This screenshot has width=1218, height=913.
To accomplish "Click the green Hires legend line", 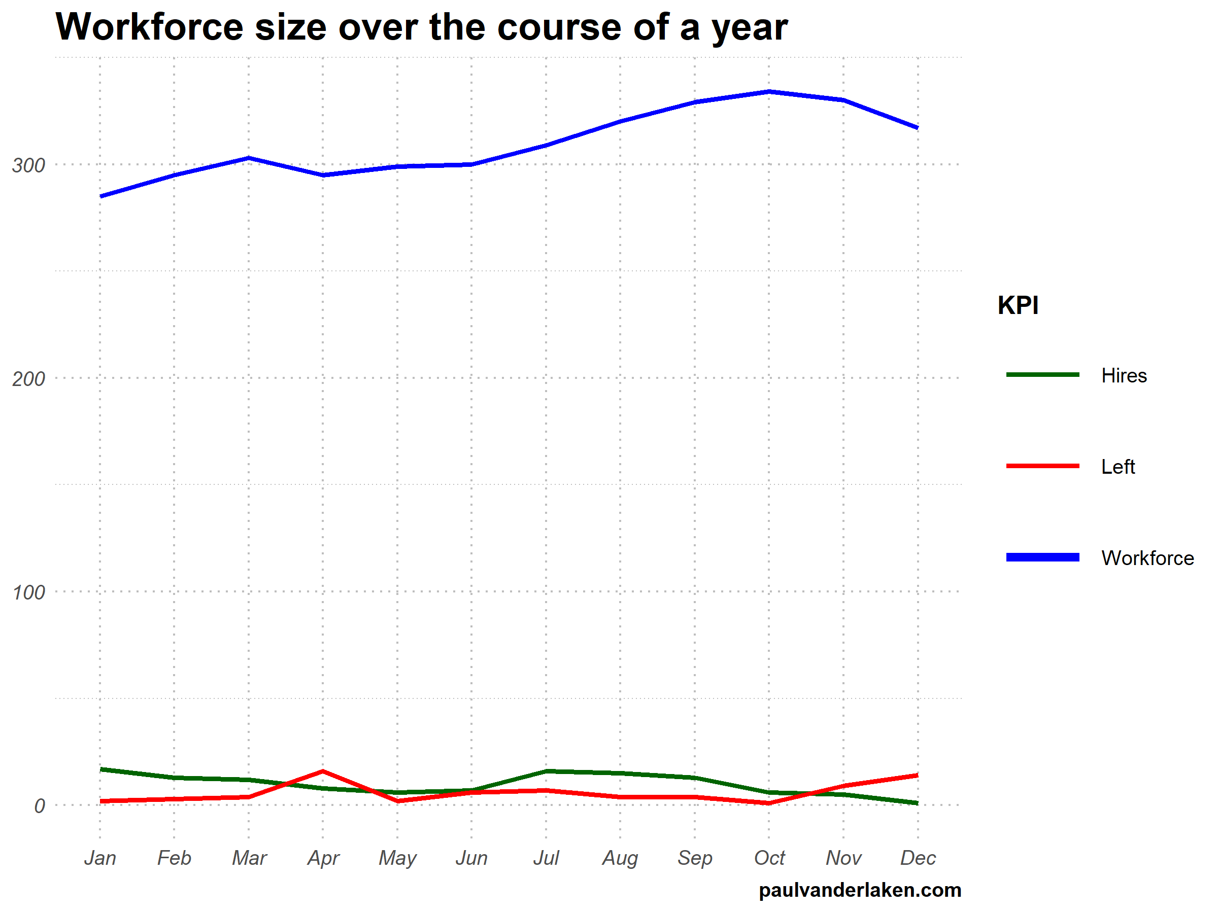I will tap(1042, 375).
